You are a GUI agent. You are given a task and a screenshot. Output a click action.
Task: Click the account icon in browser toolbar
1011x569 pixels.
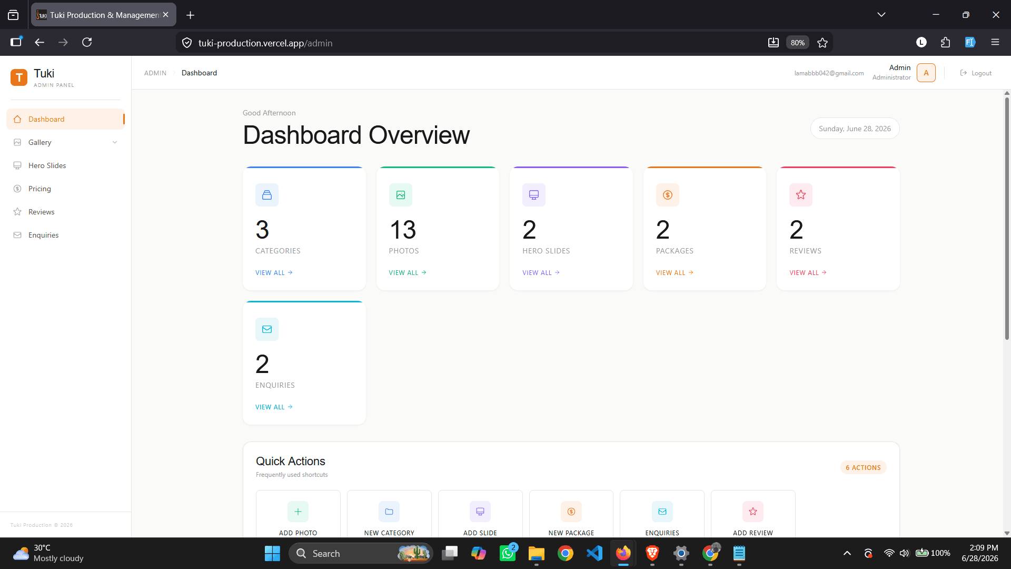click(x=921, y=42)
